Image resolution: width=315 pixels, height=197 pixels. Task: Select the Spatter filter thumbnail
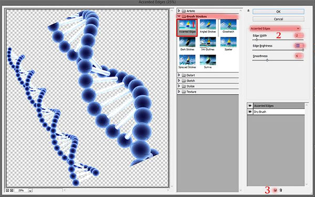pyautogui.click(x=228, y=44)
